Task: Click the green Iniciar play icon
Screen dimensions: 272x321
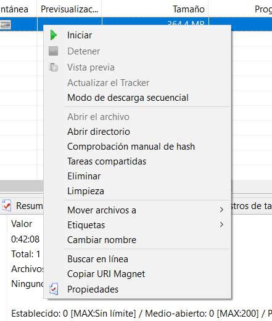Action: tap(54, 35)
